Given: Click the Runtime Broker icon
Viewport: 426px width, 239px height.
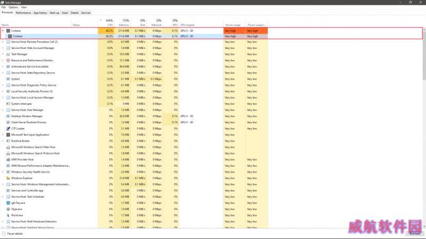Looking at the screenshot, I should coord(8,141).
